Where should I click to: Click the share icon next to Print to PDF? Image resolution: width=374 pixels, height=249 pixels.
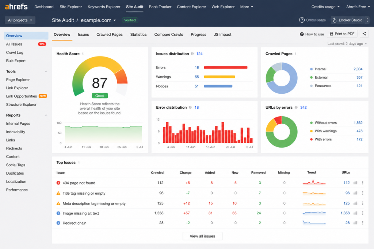tap(364, 34)
